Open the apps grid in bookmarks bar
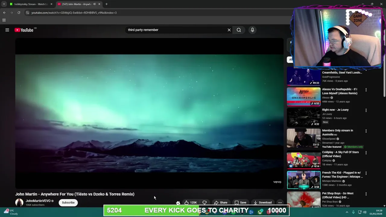Screen dimensions: 386x217 tap(4, 20)
